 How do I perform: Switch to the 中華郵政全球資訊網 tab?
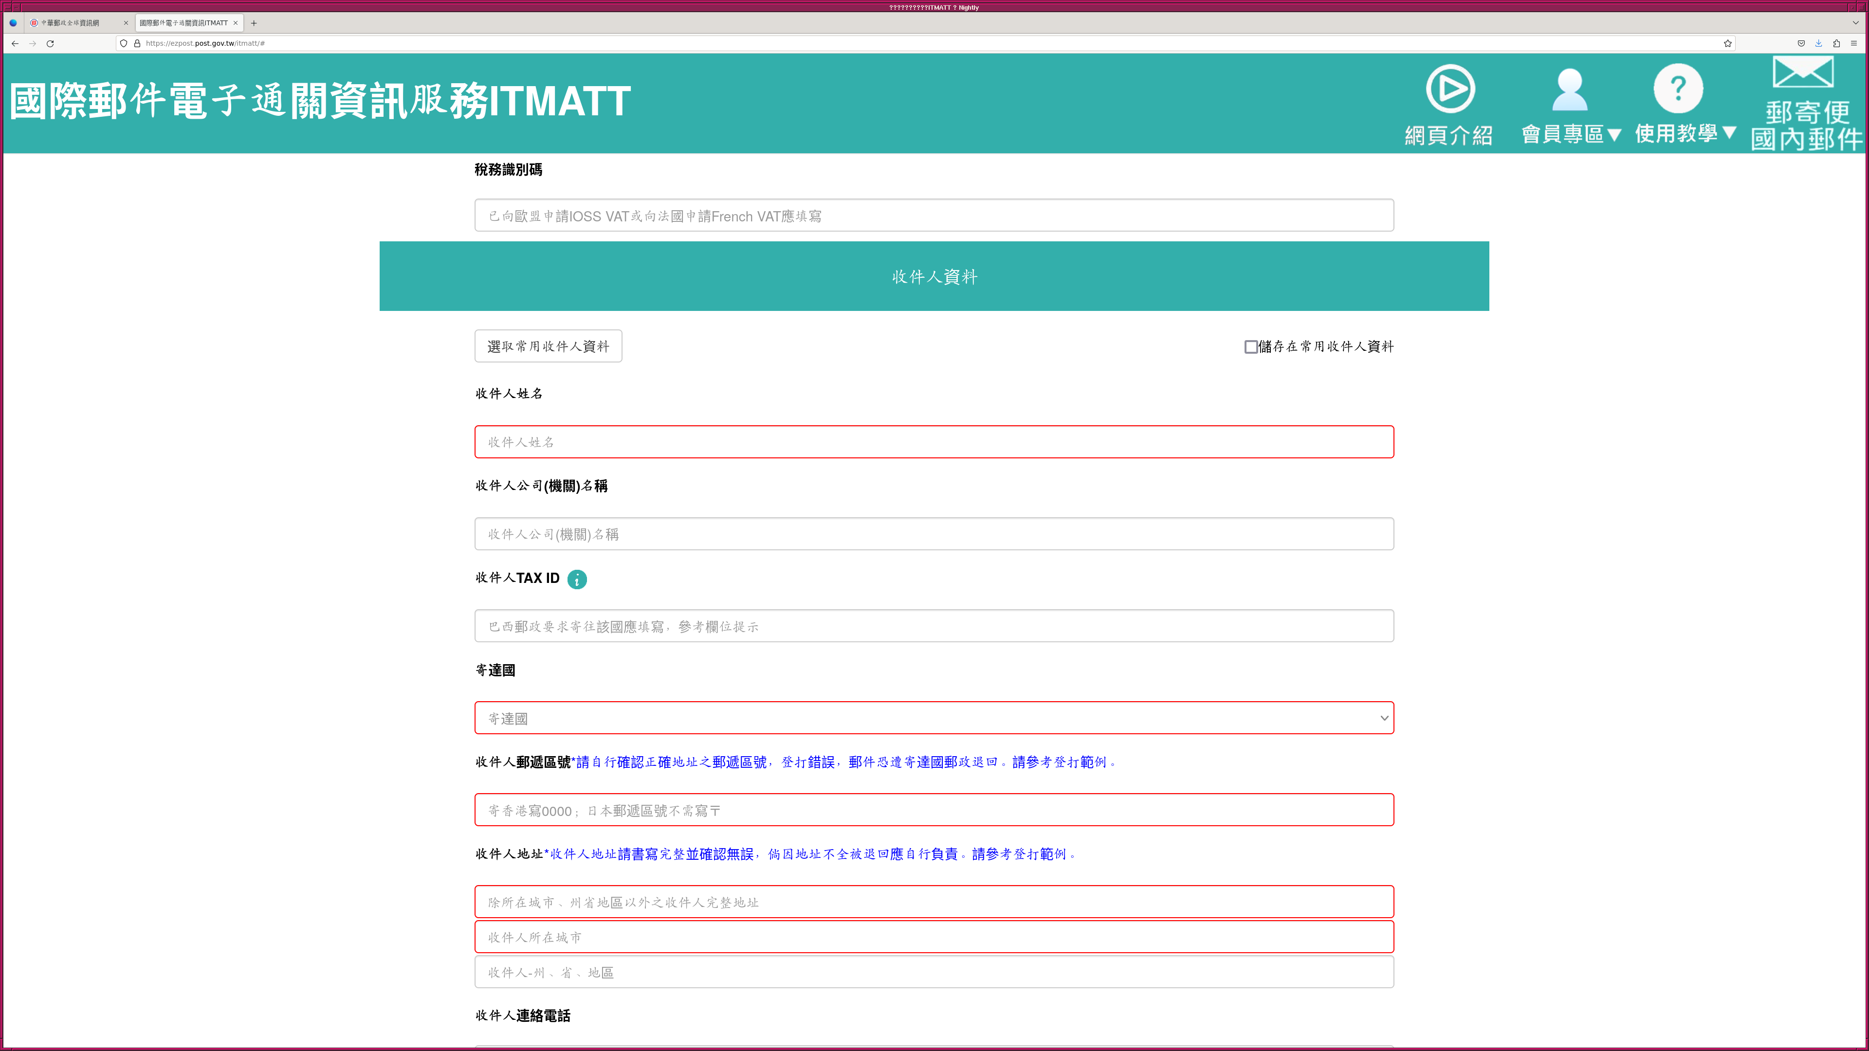point(71,23)
